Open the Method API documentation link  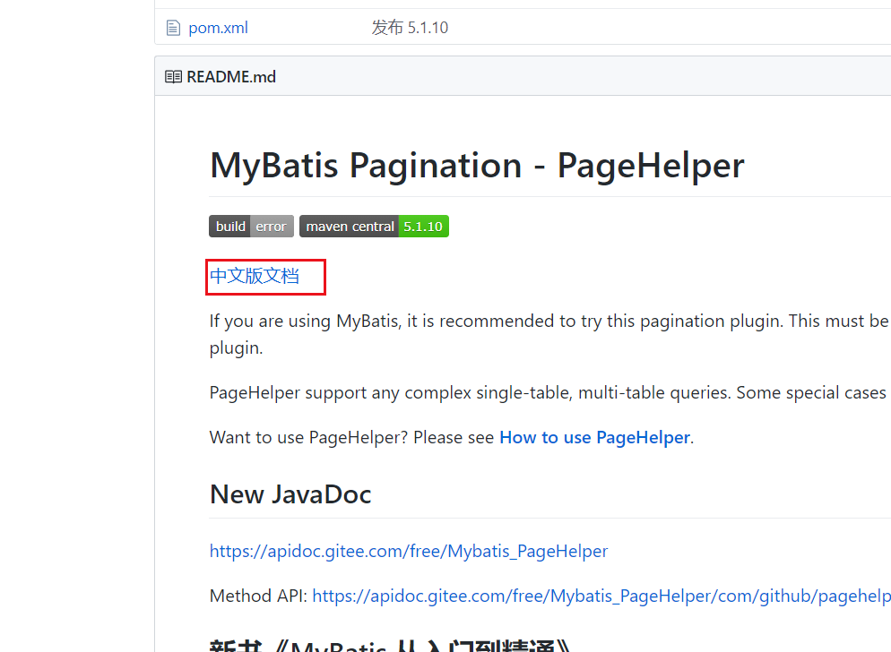[x=601, y=596]
